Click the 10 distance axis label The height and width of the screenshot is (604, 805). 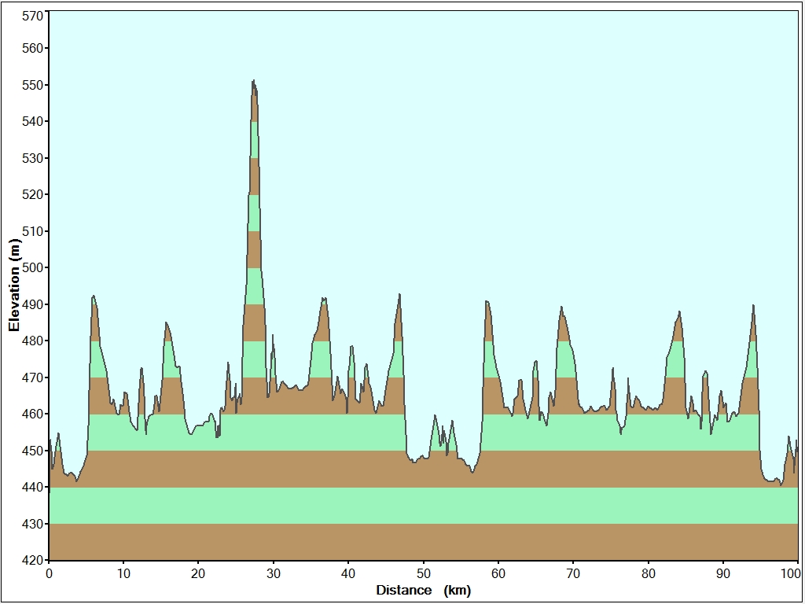tap(123, 573)
